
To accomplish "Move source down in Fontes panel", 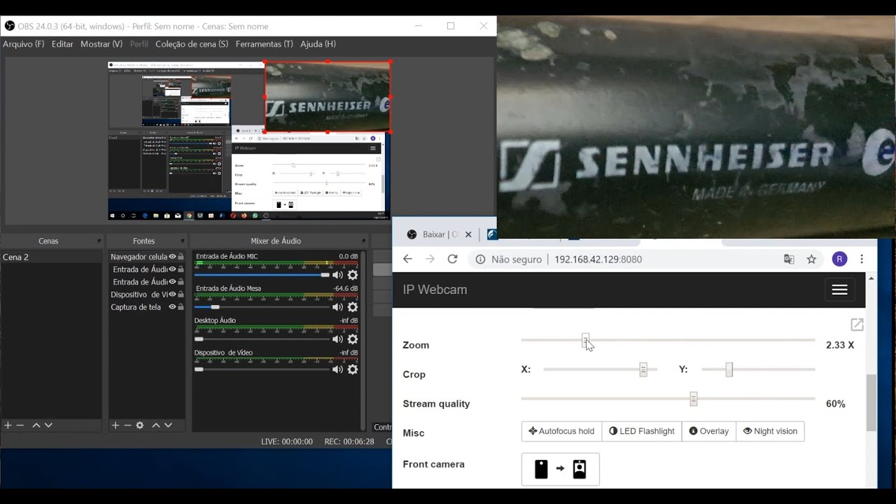I will click(168, 425).
